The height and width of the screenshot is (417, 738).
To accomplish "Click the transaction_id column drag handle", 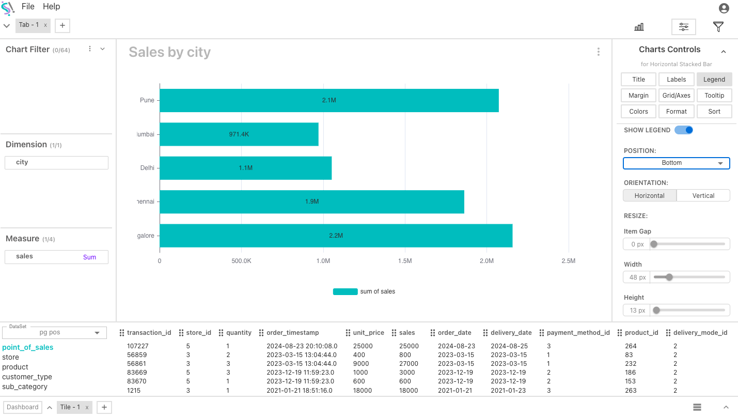I will click(122, 333).
